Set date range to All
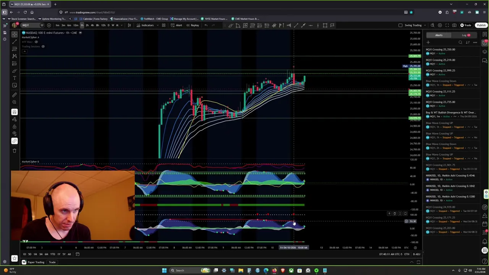 click(x=69, y=254)
